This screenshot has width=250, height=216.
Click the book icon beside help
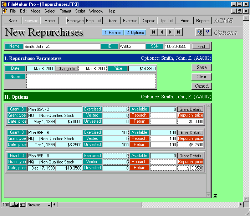coord(199,32)
